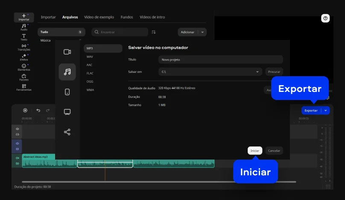Toggle visibility eye on the second track
The width and height of the screenshot is (345, 200).
coord(18,143)
